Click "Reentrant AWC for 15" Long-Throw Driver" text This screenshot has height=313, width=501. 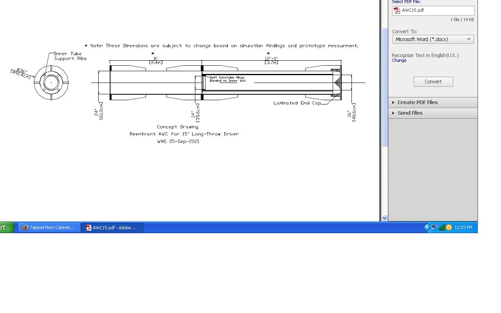(184, 134)
